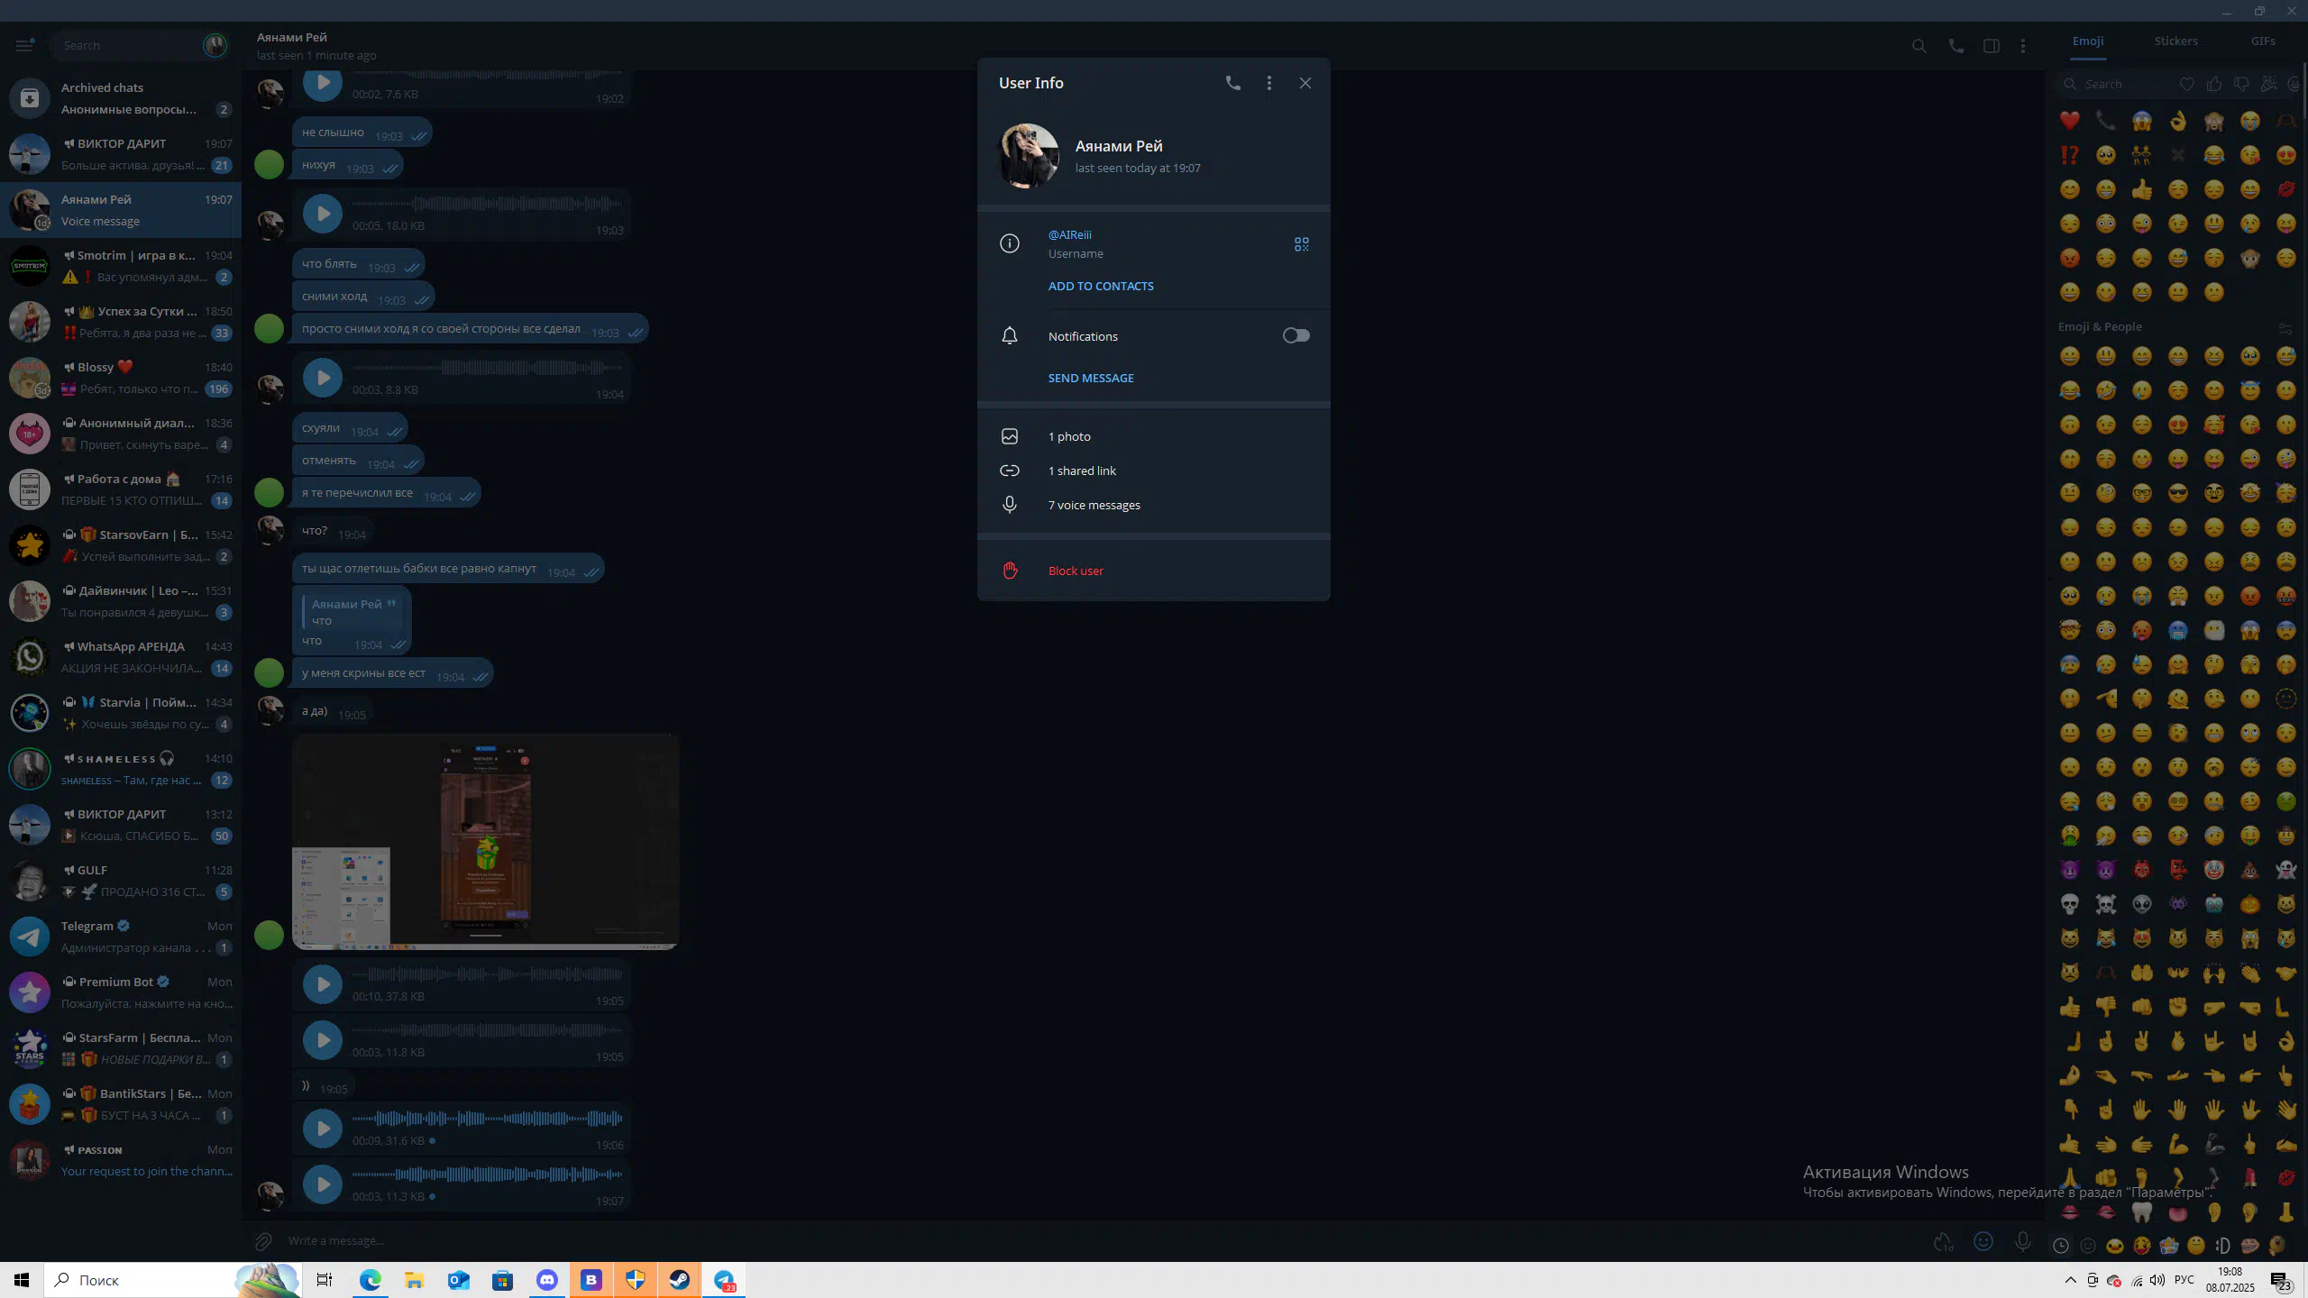
Task: Click SEND MESSAGE button
Action: [x=1090, y=378]
